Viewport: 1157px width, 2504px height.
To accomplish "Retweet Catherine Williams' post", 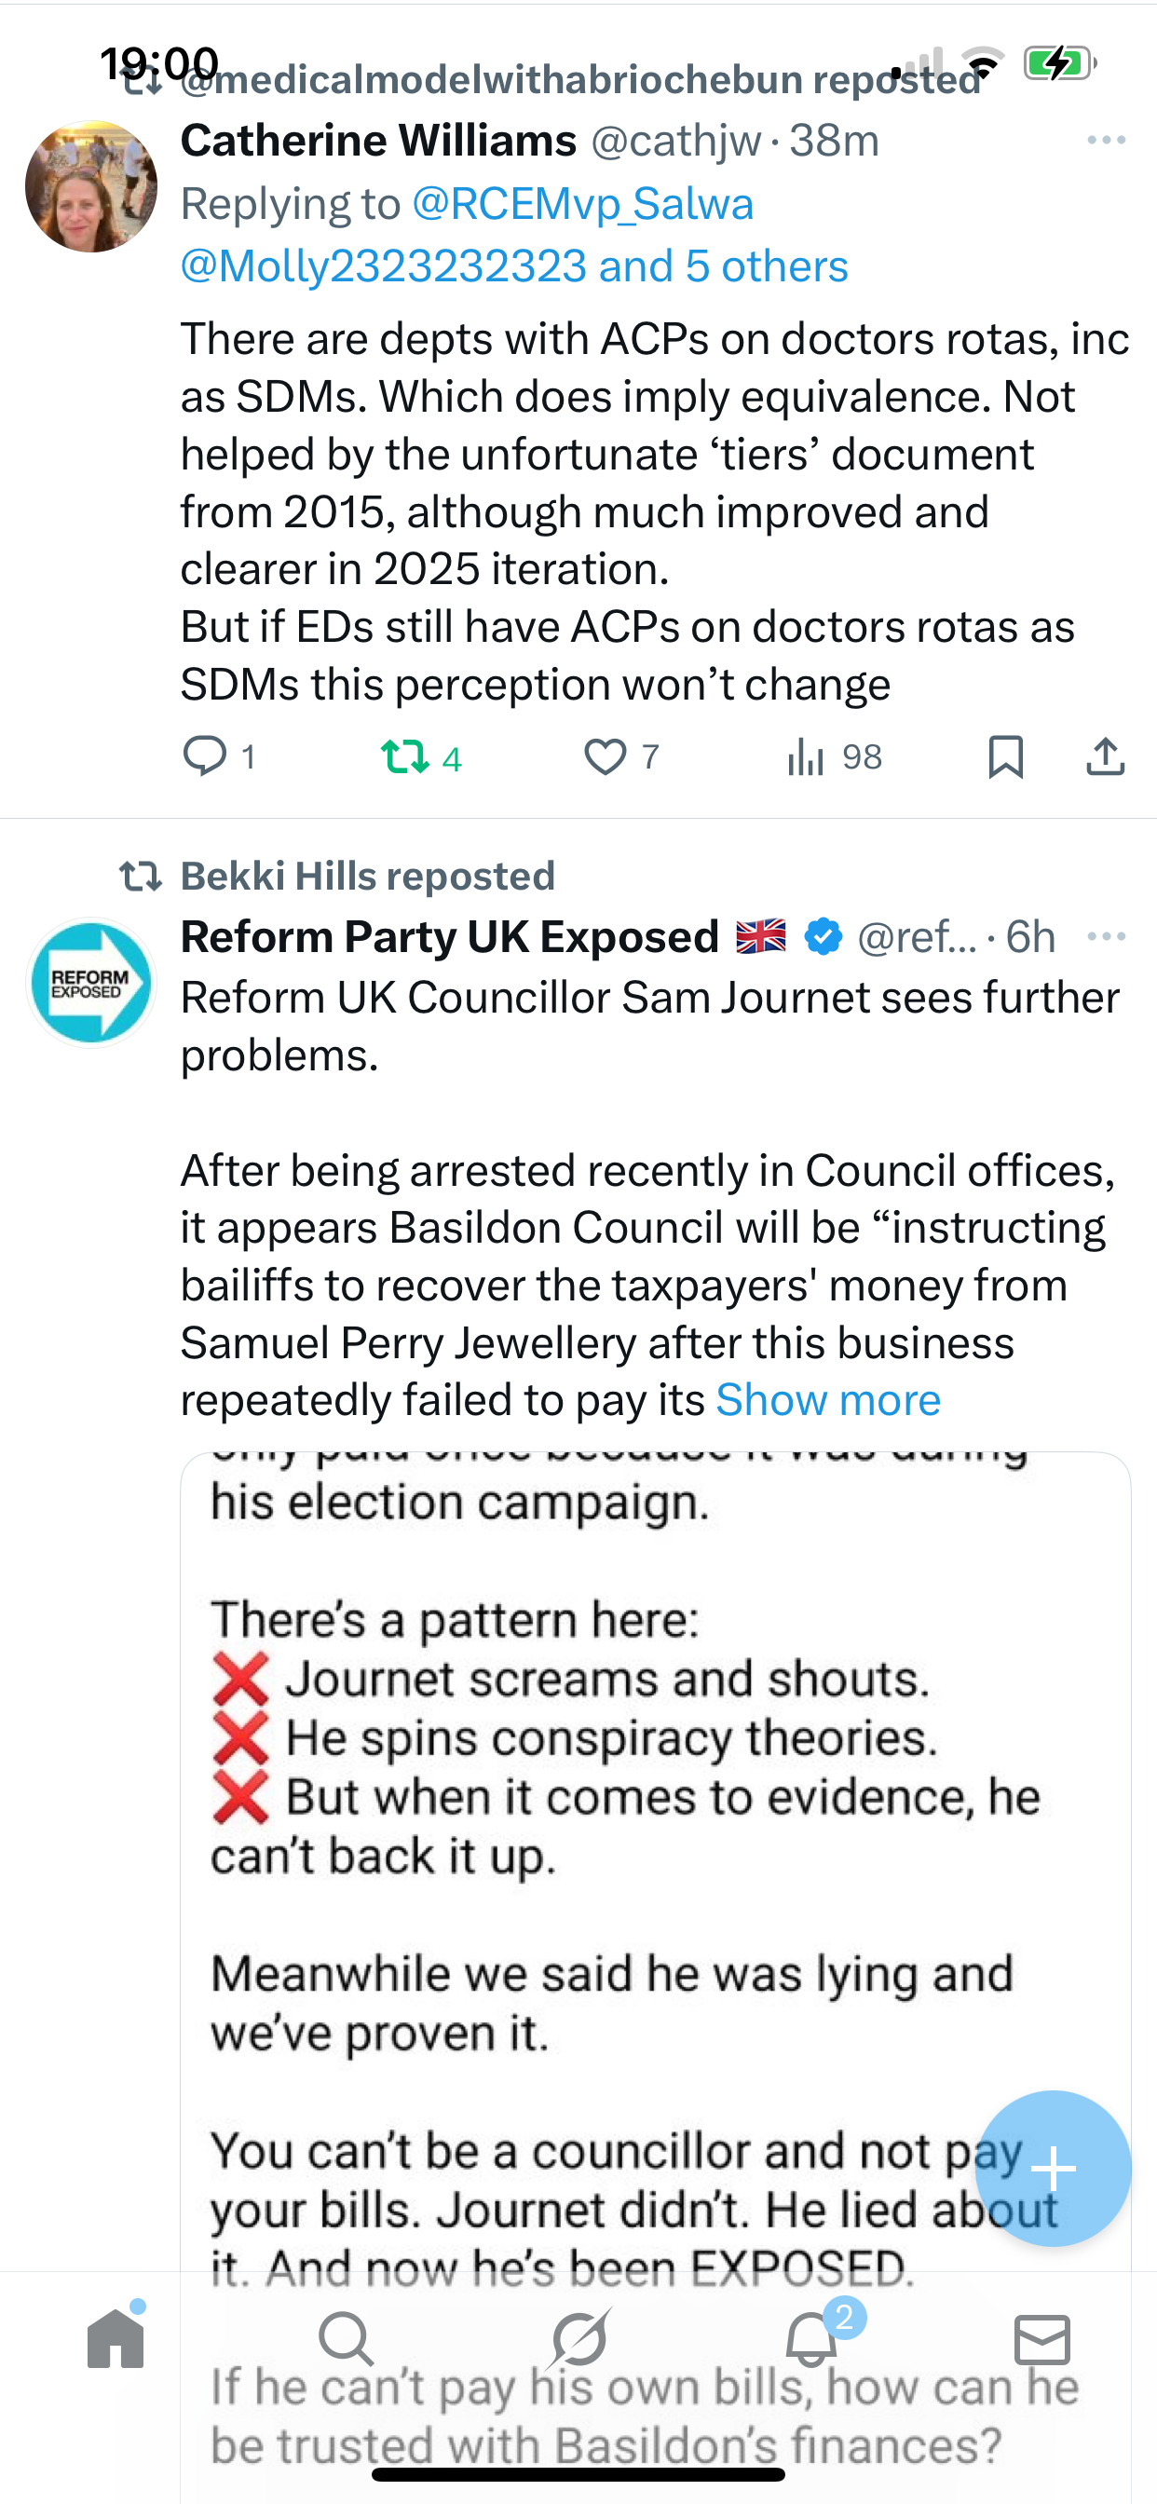I will click(404, 756).
